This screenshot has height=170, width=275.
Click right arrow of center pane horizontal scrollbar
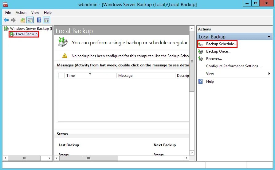click(x=187, y=158)
